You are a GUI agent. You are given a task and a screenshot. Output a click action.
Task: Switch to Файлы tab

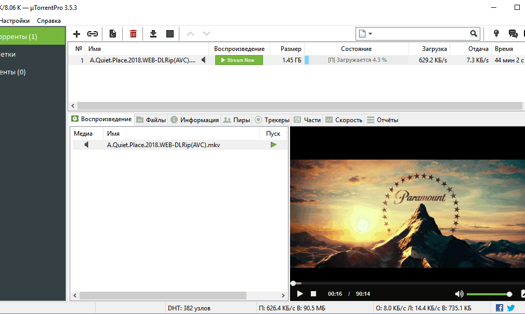[x=151, y=120]
